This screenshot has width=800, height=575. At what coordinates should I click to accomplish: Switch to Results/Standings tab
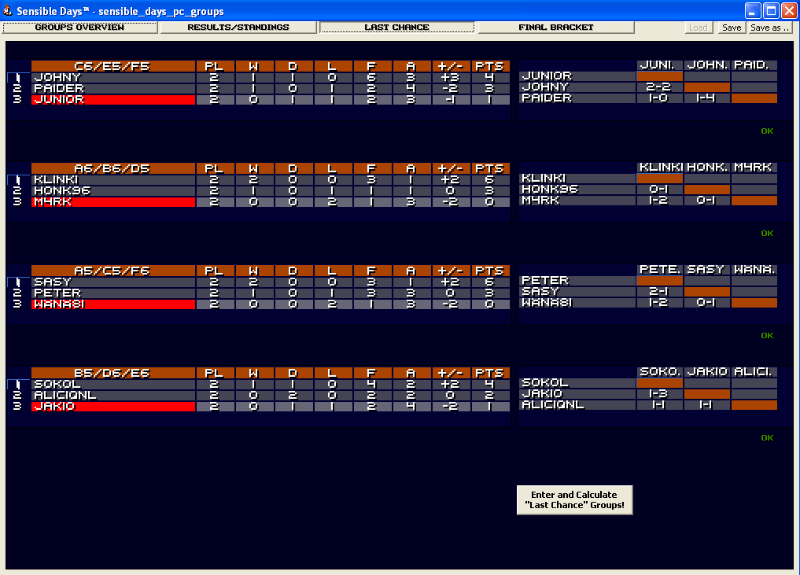coord(238,28)
